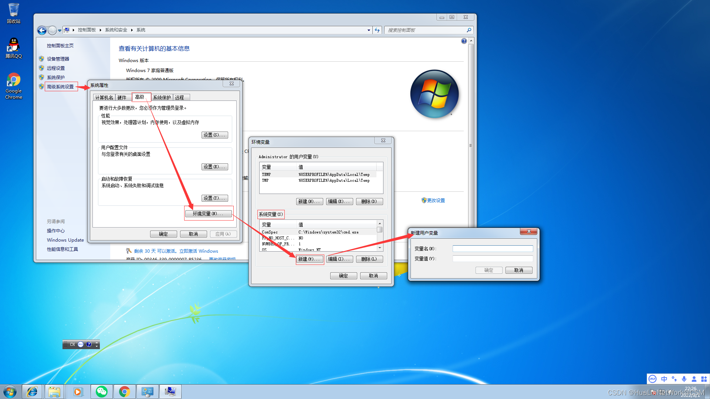Click the 环境变量(N)... button

[209, 214]
